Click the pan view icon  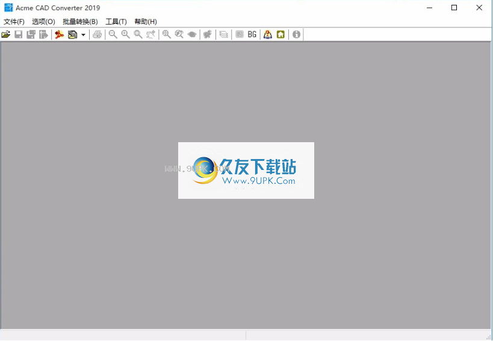click(192, 34)
